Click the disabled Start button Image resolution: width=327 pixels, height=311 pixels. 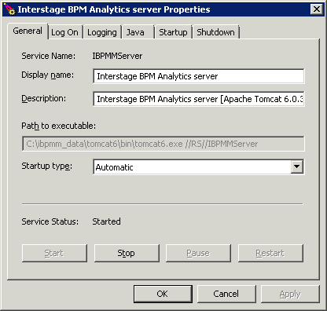pos(54,253)
